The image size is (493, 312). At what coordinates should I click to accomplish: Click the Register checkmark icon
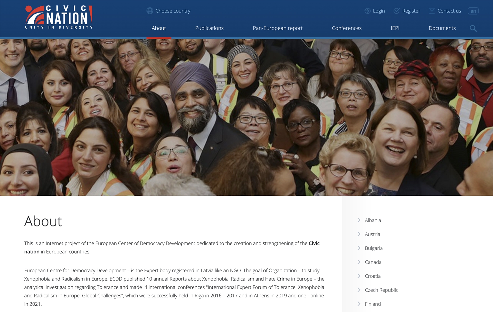tap(397, 11)
